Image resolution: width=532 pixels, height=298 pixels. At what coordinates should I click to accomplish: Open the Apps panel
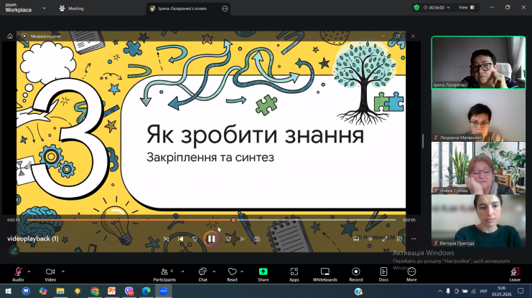[294, 274]
